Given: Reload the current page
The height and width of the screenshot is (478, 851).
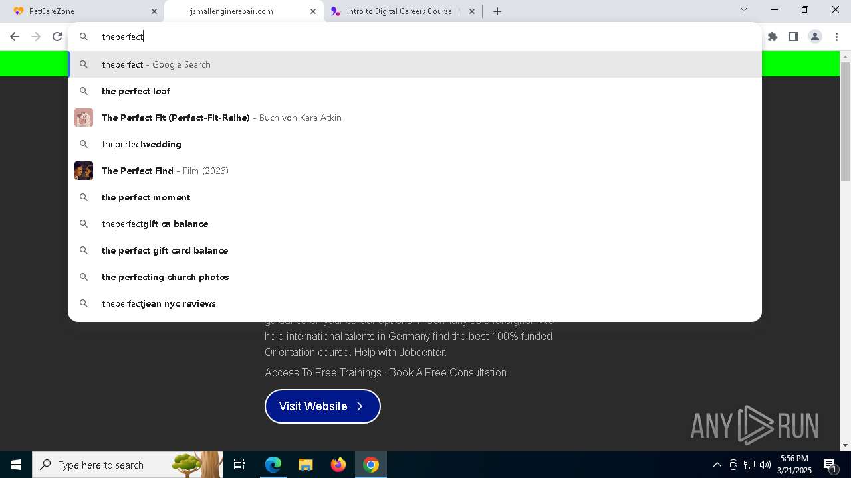Looking at the screenshot, I should tap(57, 37).
